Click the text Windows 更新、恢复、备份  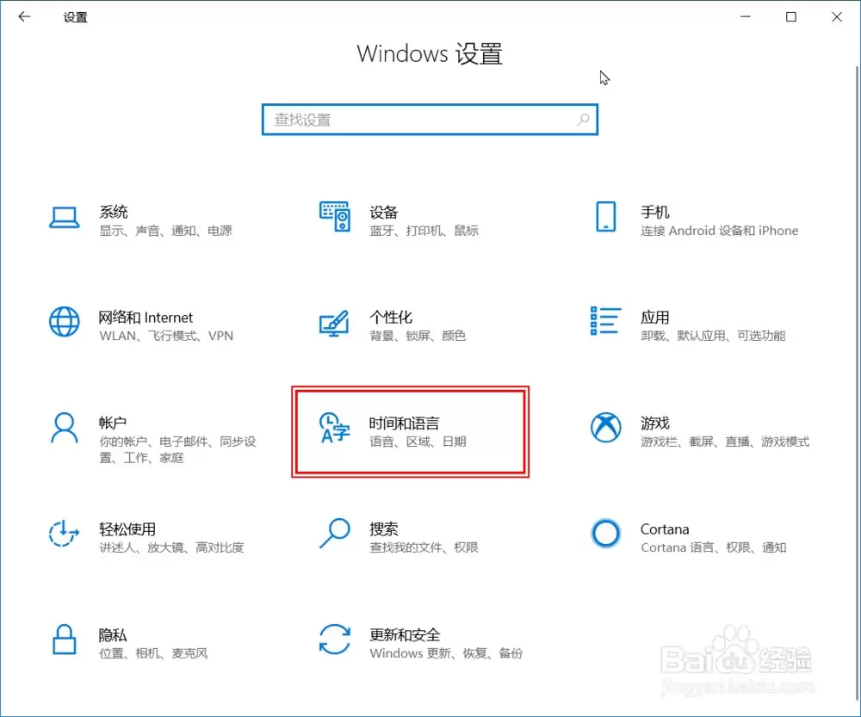pos(446,653)
